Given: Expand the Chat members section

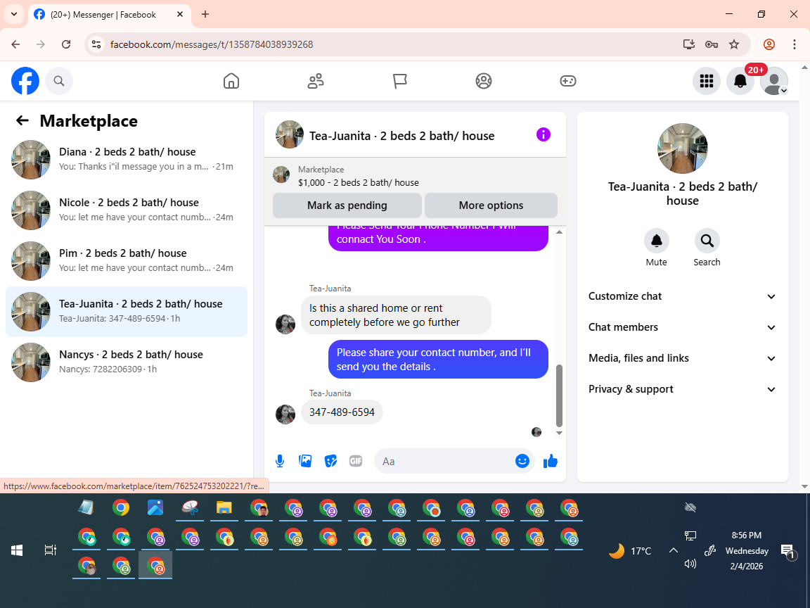Looking at the screenshot, I should tap(682, 327).
